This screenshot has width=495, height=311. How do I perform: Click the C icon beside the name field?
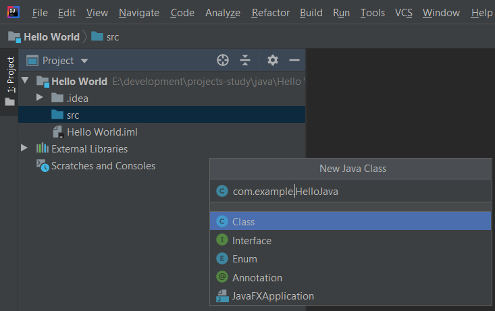(x=222, y=191)
